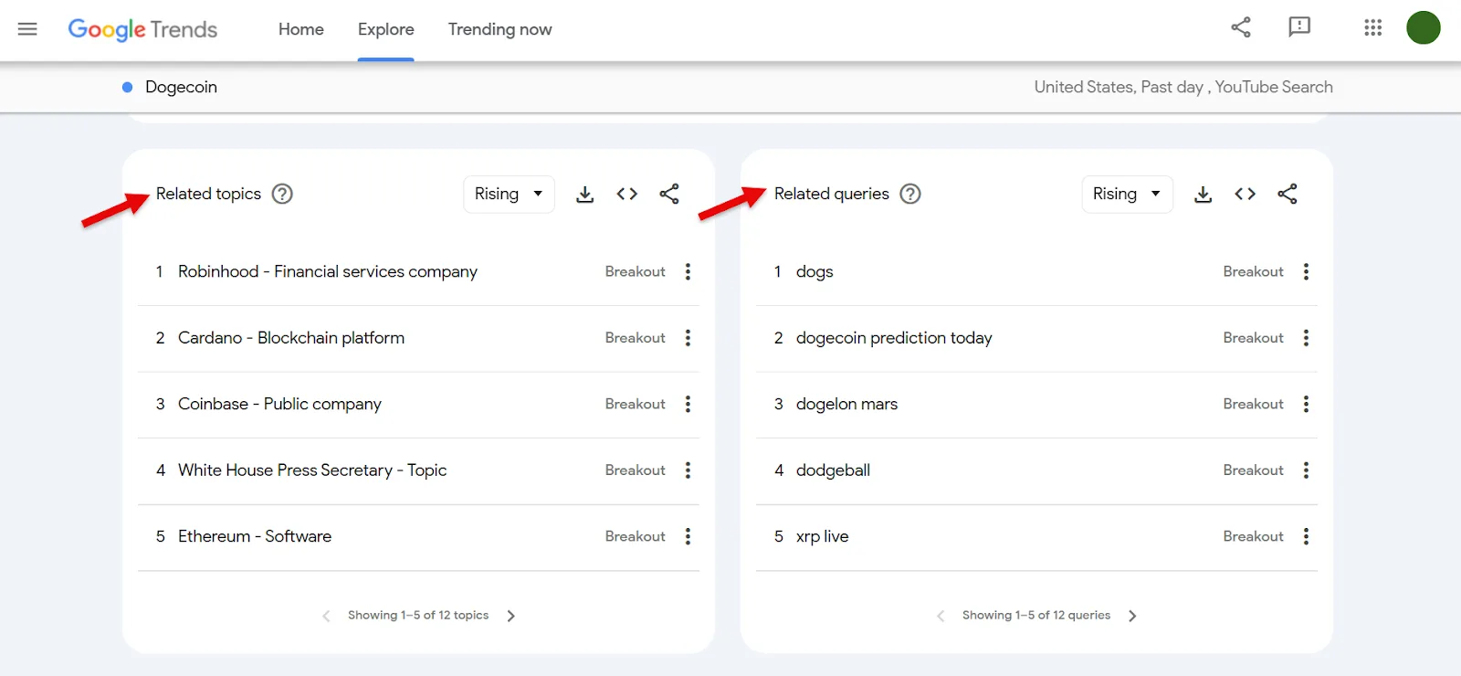
Task: Embed the Related topics widget
Action: pos(627,194)
